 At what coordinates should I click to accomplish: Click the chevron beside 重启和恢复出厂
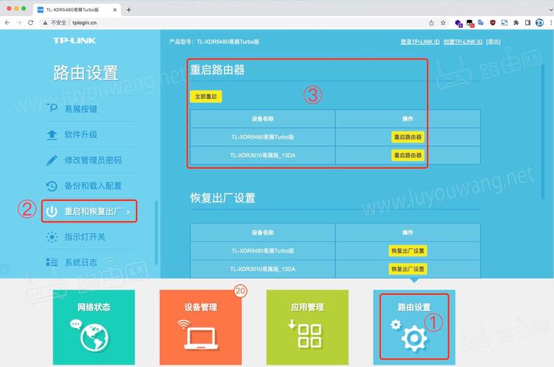[x=128, y=212]
